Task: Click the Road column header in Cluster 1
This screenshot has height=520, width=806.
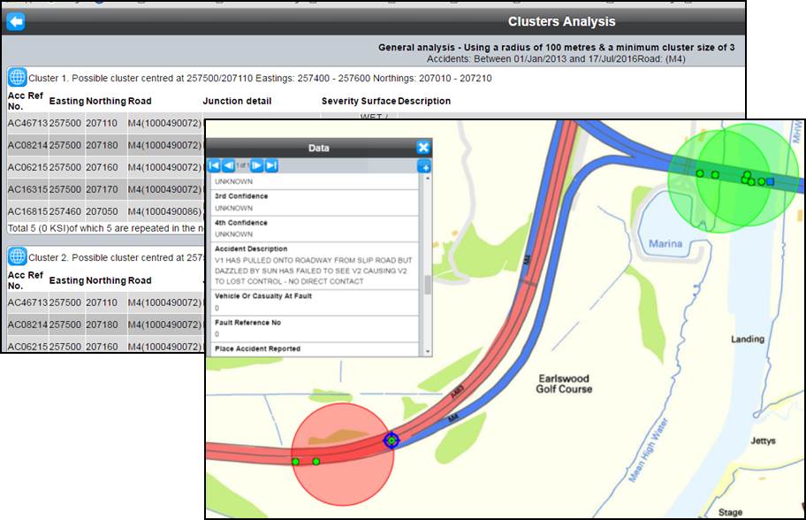Action: [x=140, y=101]
